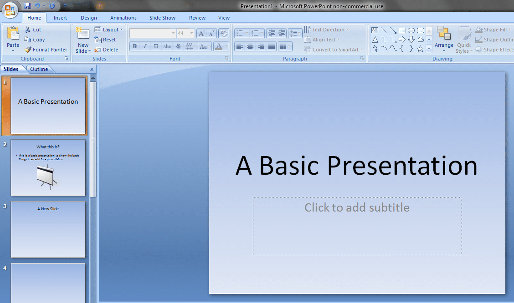Open the Insert ribbon tab
The height and width of the screenshot is (303, 514).
(x=60, y=18)
